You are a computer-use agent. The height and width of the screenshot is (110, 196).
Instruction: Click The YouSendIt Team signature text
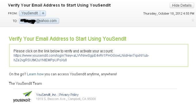point(25,83)
